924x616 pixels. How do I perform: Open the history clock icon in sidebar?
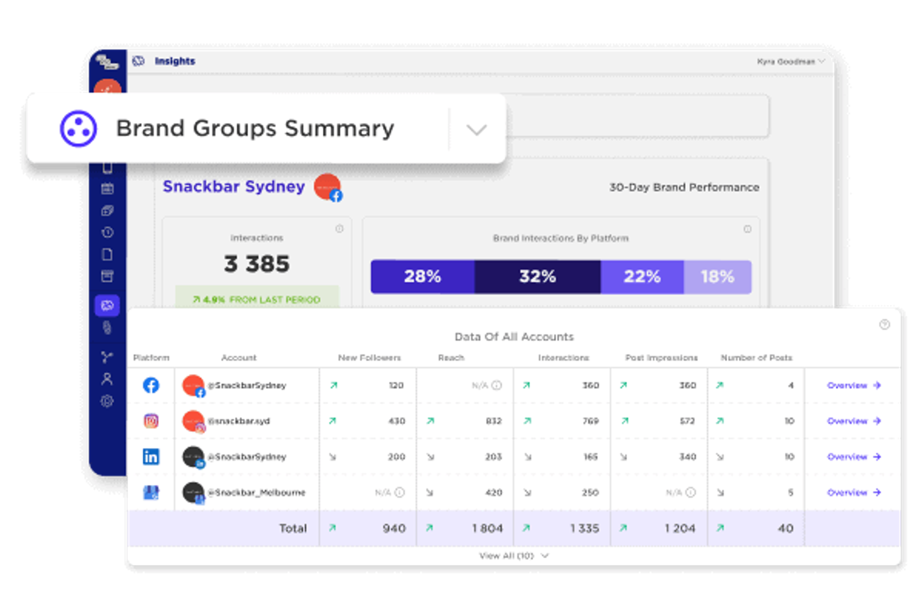pyautogui.click(x=107, y=232)
